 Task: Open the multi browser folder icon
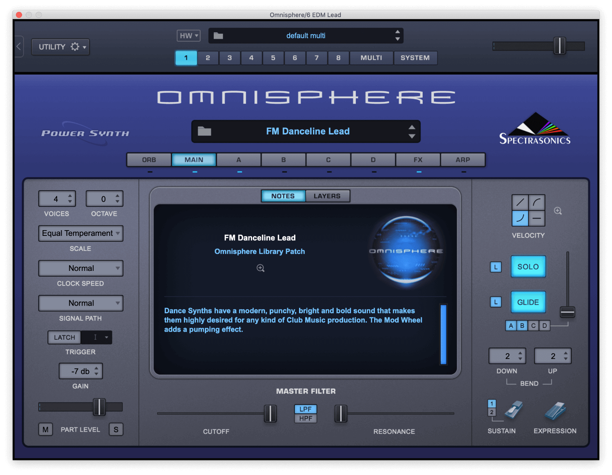[218, 36]
